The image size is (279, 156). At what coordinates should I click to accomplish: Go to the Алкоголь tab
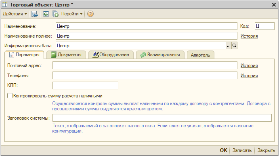201,55
